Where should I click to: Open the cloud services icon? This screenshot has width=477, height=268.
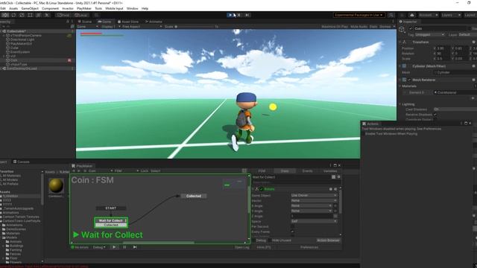[412, 15]
